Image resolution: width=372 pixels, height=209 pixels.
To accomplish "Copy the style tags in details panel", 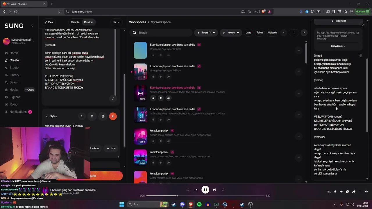I will (x=357, y=33).
